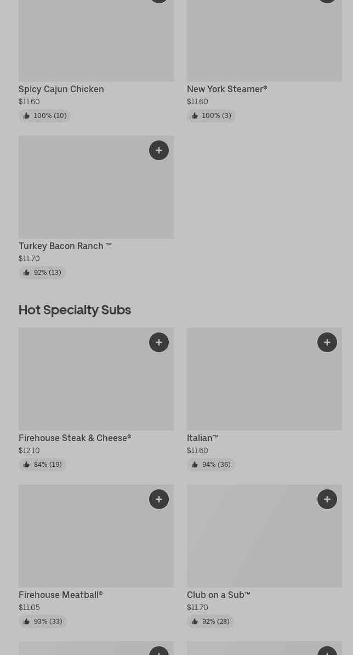The width and height of the screenshot is (353, 655).
Task: Add Club on a Sub to cart
Action: (x=327, y=499)
